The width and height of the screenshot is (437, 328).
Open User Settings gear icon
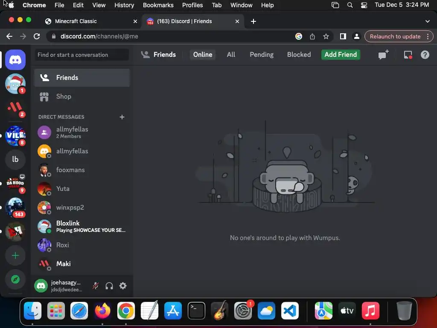[123, 286]
